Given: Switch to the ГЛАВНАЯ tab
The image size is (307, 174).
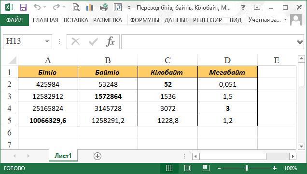Looking at the screenshot, I should (45, 20).
